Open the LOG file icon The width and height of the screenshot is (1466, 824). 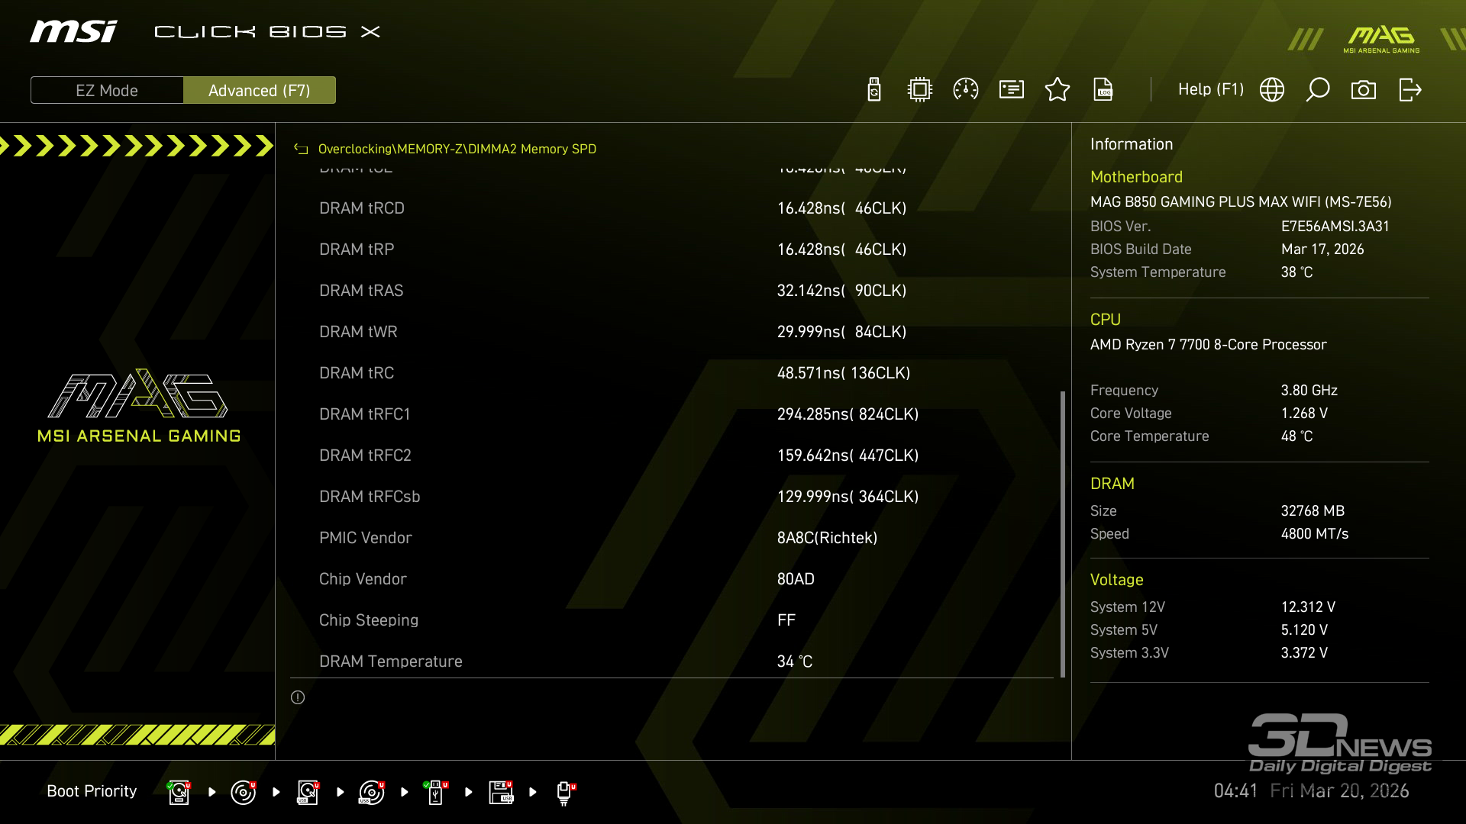tap(1103, 90)
